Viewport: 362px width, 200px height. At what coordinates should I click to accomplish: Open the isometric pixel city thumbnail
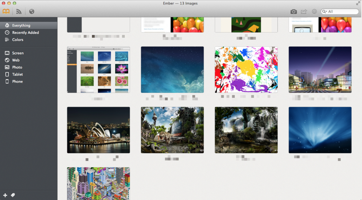98,183
